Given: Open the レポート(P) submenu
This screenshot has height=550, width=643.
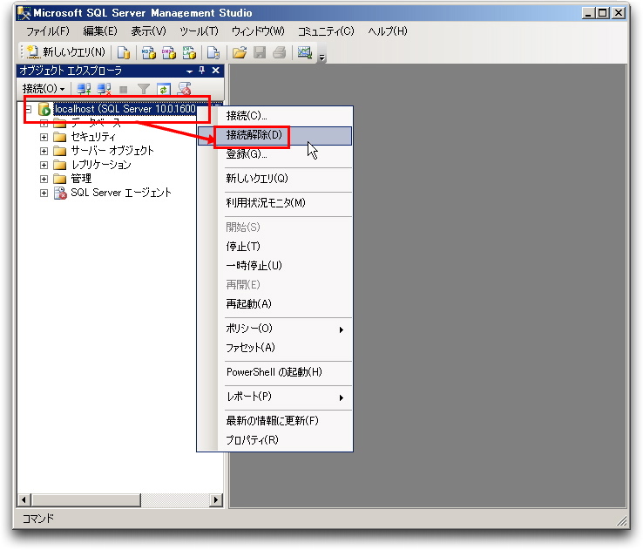Looking at the screenshot, I should (274, 397).
